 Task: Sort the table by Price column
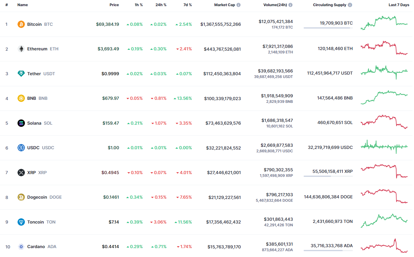(114, 5)
